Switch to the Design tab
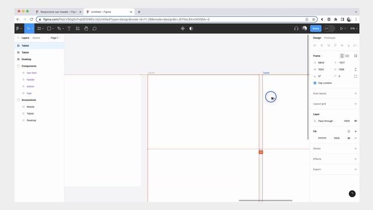The height and width of the screenshot is (210, 373). tap(317, 38)
